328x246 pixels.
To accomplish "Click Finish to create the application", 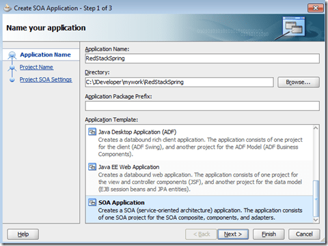I will pyautogui.click(x=269, y=234).
